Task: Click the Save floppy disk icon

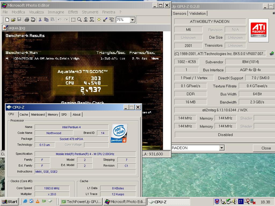Action: point(19,20)
